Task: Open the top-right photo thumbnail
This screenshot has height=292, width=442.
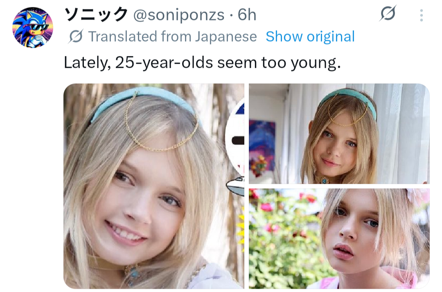Action: 339,134
